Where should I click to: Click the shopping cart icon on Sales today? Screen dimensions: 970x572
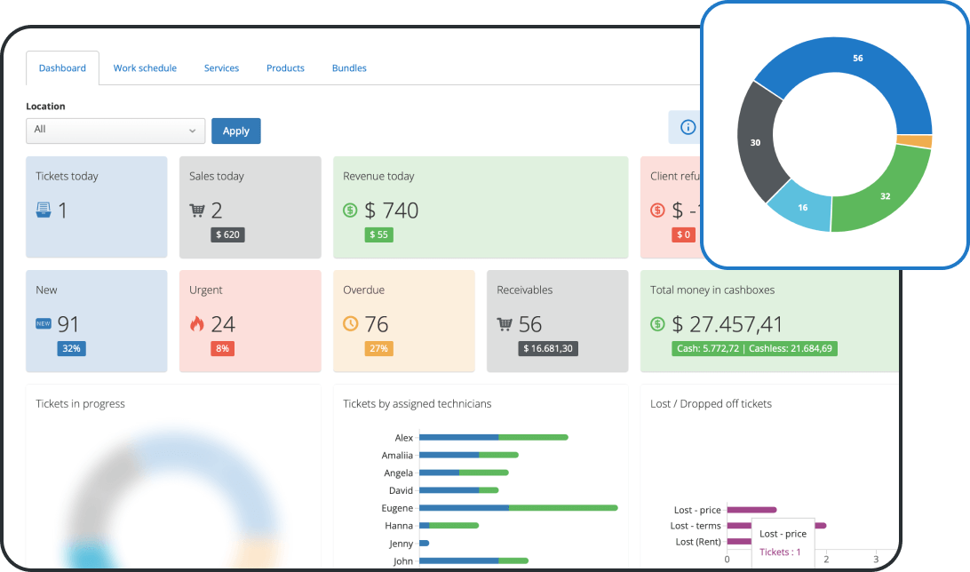196,209
